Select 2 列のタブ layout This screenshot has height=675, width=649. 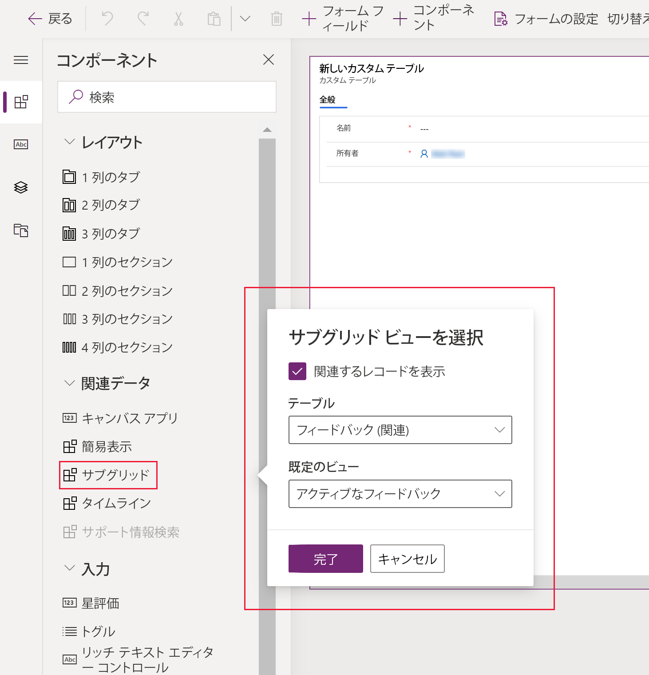101,205
